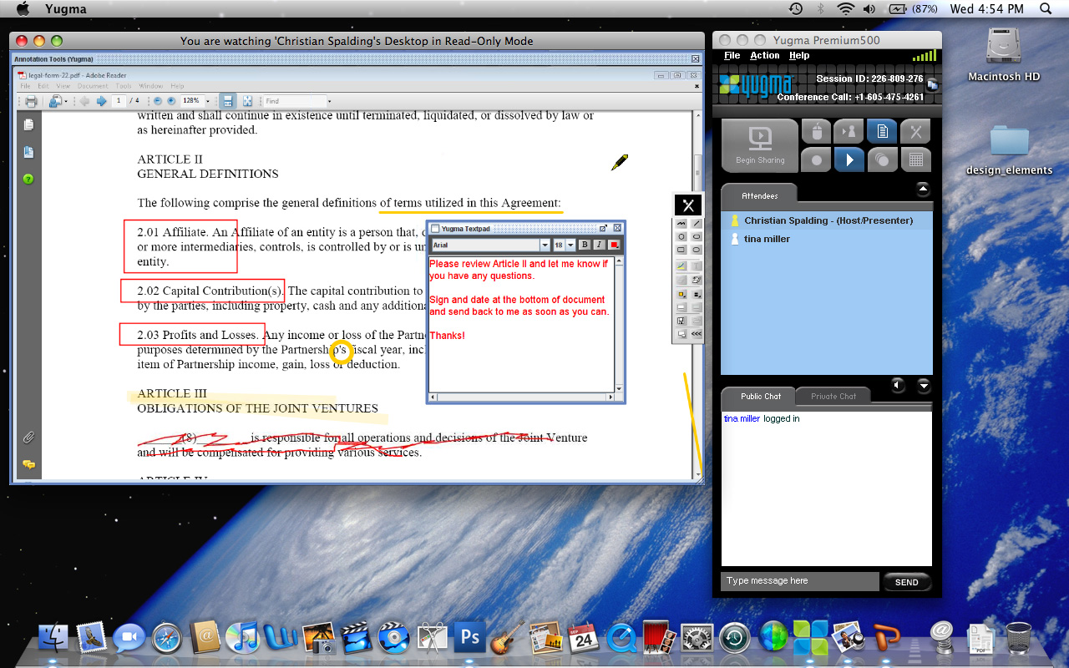Viewport: 1069px width, 668px height.
Task: Open the Attachments paperclip panel in Adobe Reader
Action: [28, 438]
